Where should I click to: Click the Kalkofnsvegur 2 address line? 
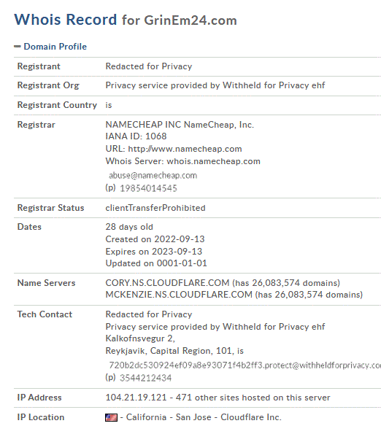[140, 338]
